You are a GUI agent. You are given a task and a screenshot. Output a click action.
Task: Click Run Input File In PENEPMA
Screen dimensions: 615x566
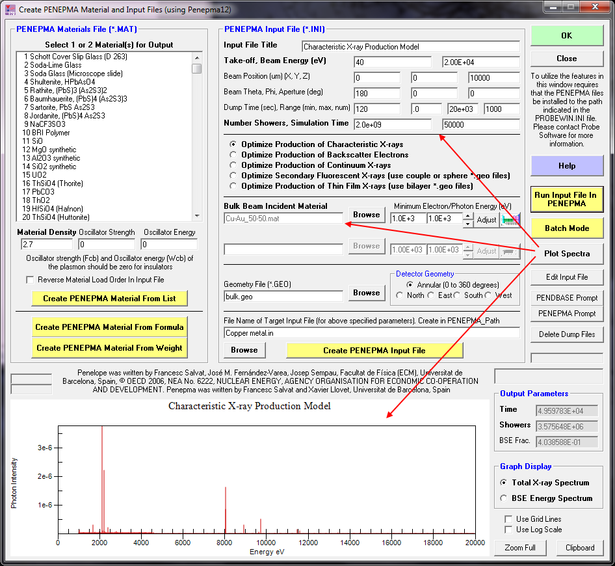click(x=566, y=199)
